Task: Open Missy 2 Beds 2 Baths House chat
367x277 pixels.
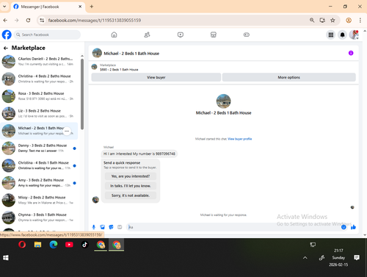Action: [x=39, y=200]
